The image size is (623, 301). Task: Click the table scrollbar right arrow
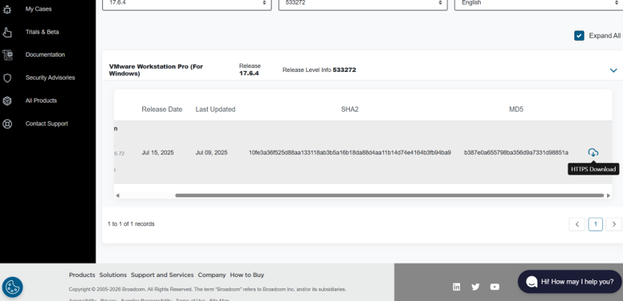click(x=609, y=196)
